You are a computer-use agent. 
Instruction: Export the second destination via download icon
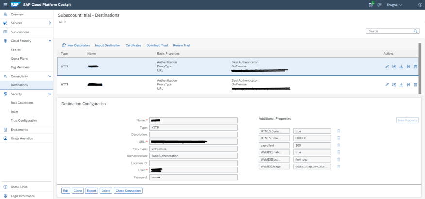click(401, 85)
